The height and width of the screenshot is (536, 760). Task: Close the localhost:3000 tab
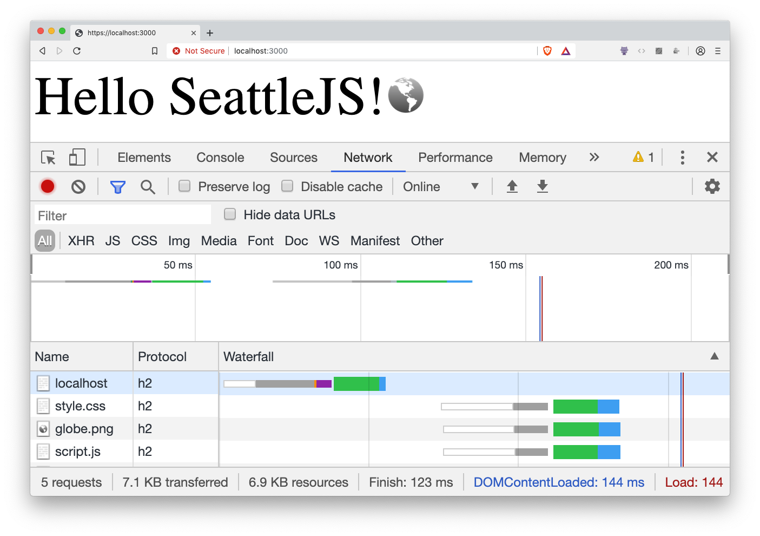(194, 33)
